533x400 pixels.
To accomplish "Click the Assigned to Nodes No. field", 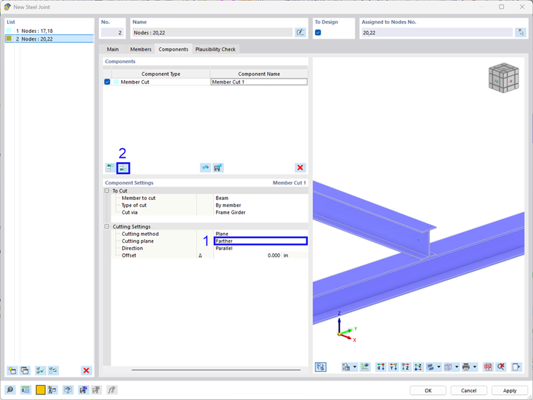I will pyautogui.click(x=437, y=33).
